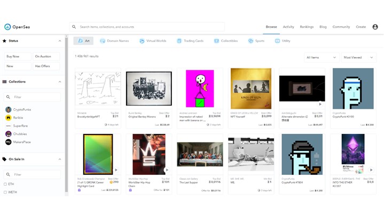This screenshot has width=384, height=216.
Task: Open the Most Viewed sort dropdown
Action: tap(358, 57)
